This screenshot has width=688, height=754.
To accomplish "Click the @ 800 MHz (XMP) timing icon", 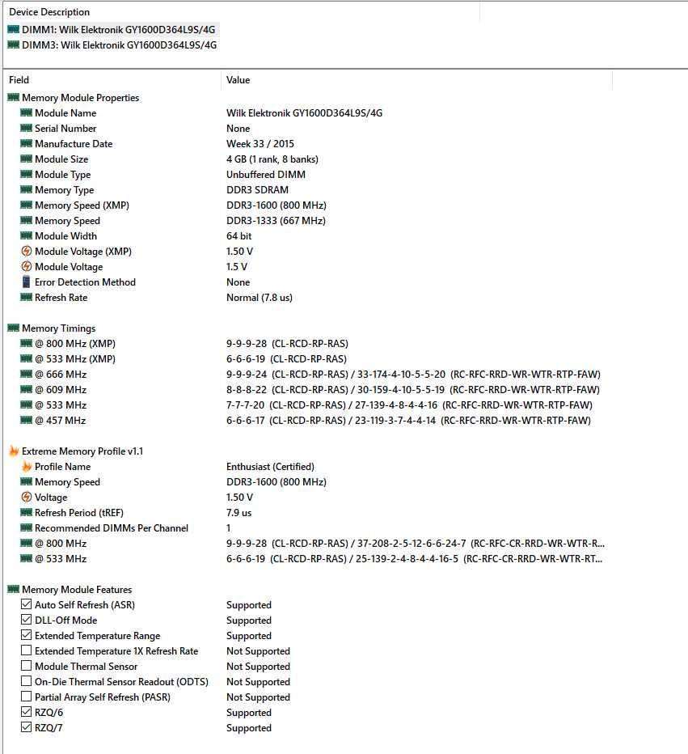I will [27, 343].
